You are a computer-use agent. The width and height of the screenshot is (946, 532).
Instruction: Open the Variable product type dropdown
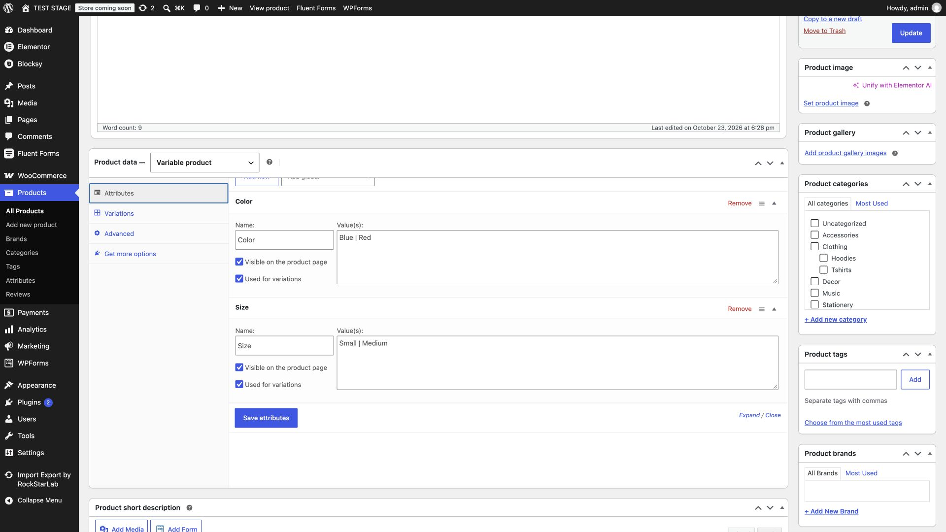tap(204, 163)
